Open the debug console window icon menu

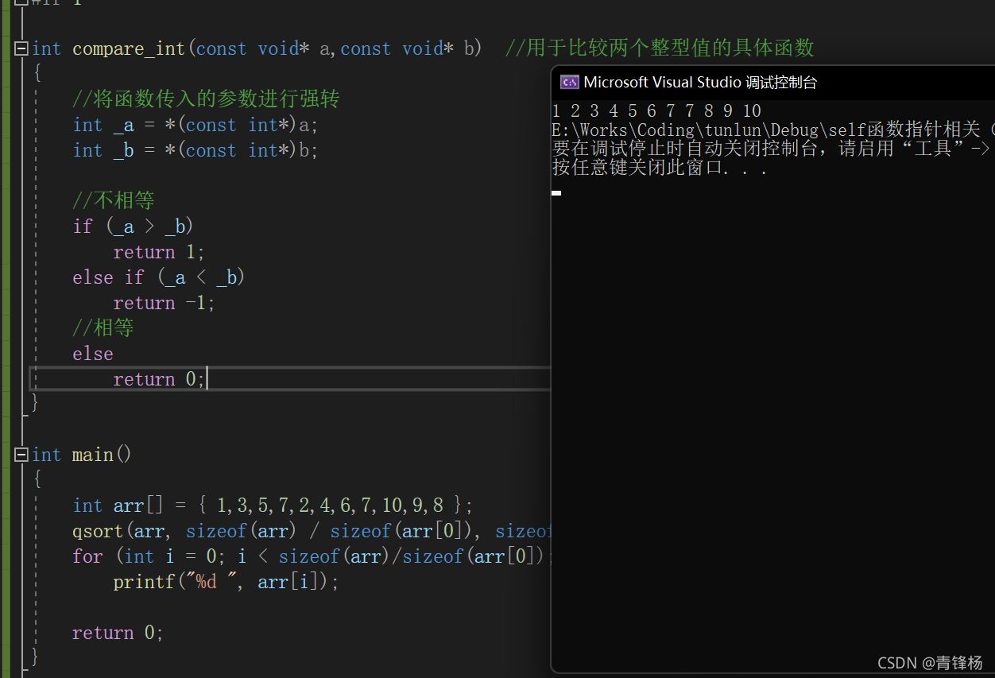[569, 82]
